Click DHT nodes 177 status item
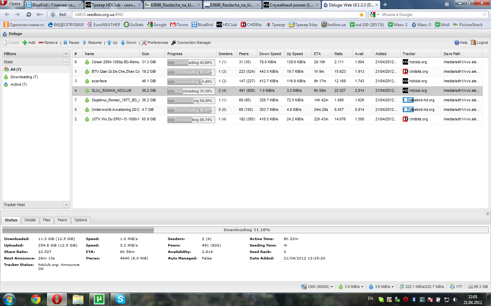 (x=456, y=287)
